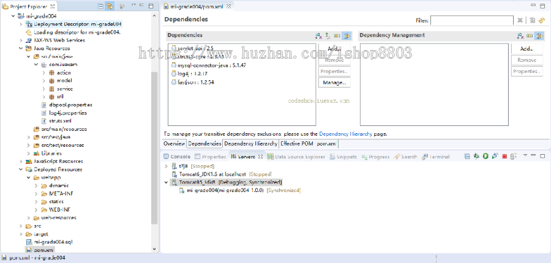Switch to pom.xml source tab
Screen dimensions: 551x263
[x=326, y=144]
